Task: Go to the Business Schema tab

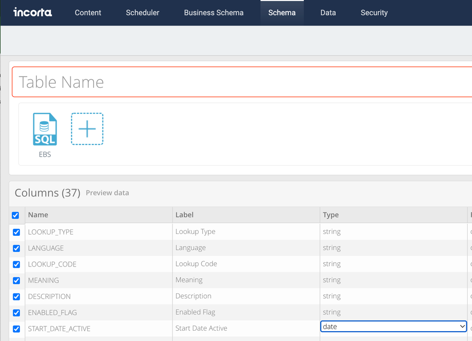Action: tap(214, 13)
